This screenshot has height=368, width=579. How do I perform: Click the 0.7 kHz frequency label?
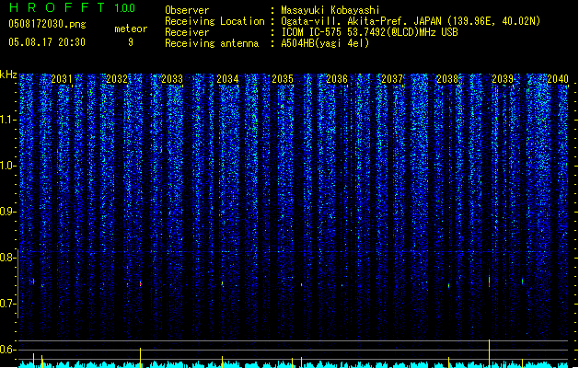pyautogui.click(x=8, y=304)
